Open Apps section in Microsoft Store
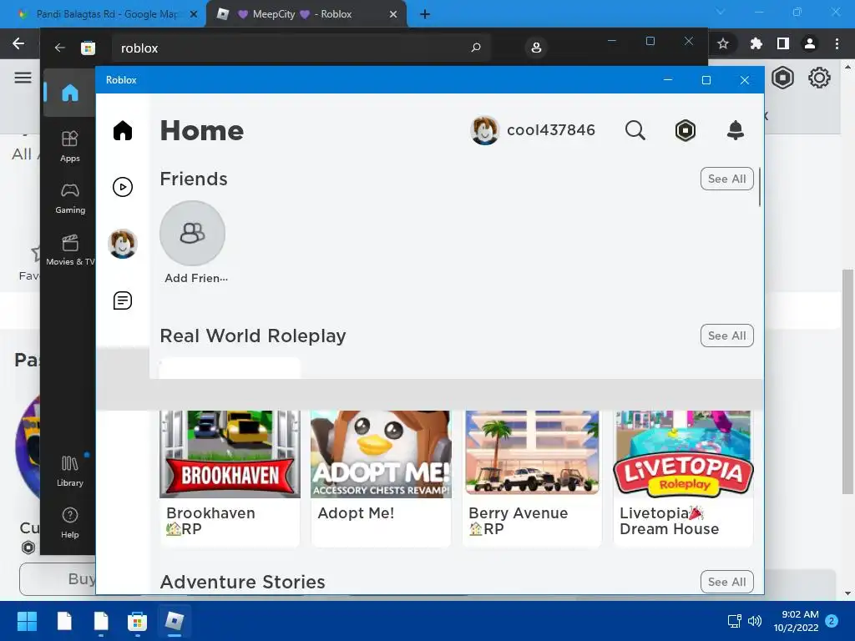The height and width of the screenshot is (641, 855). 70,146
